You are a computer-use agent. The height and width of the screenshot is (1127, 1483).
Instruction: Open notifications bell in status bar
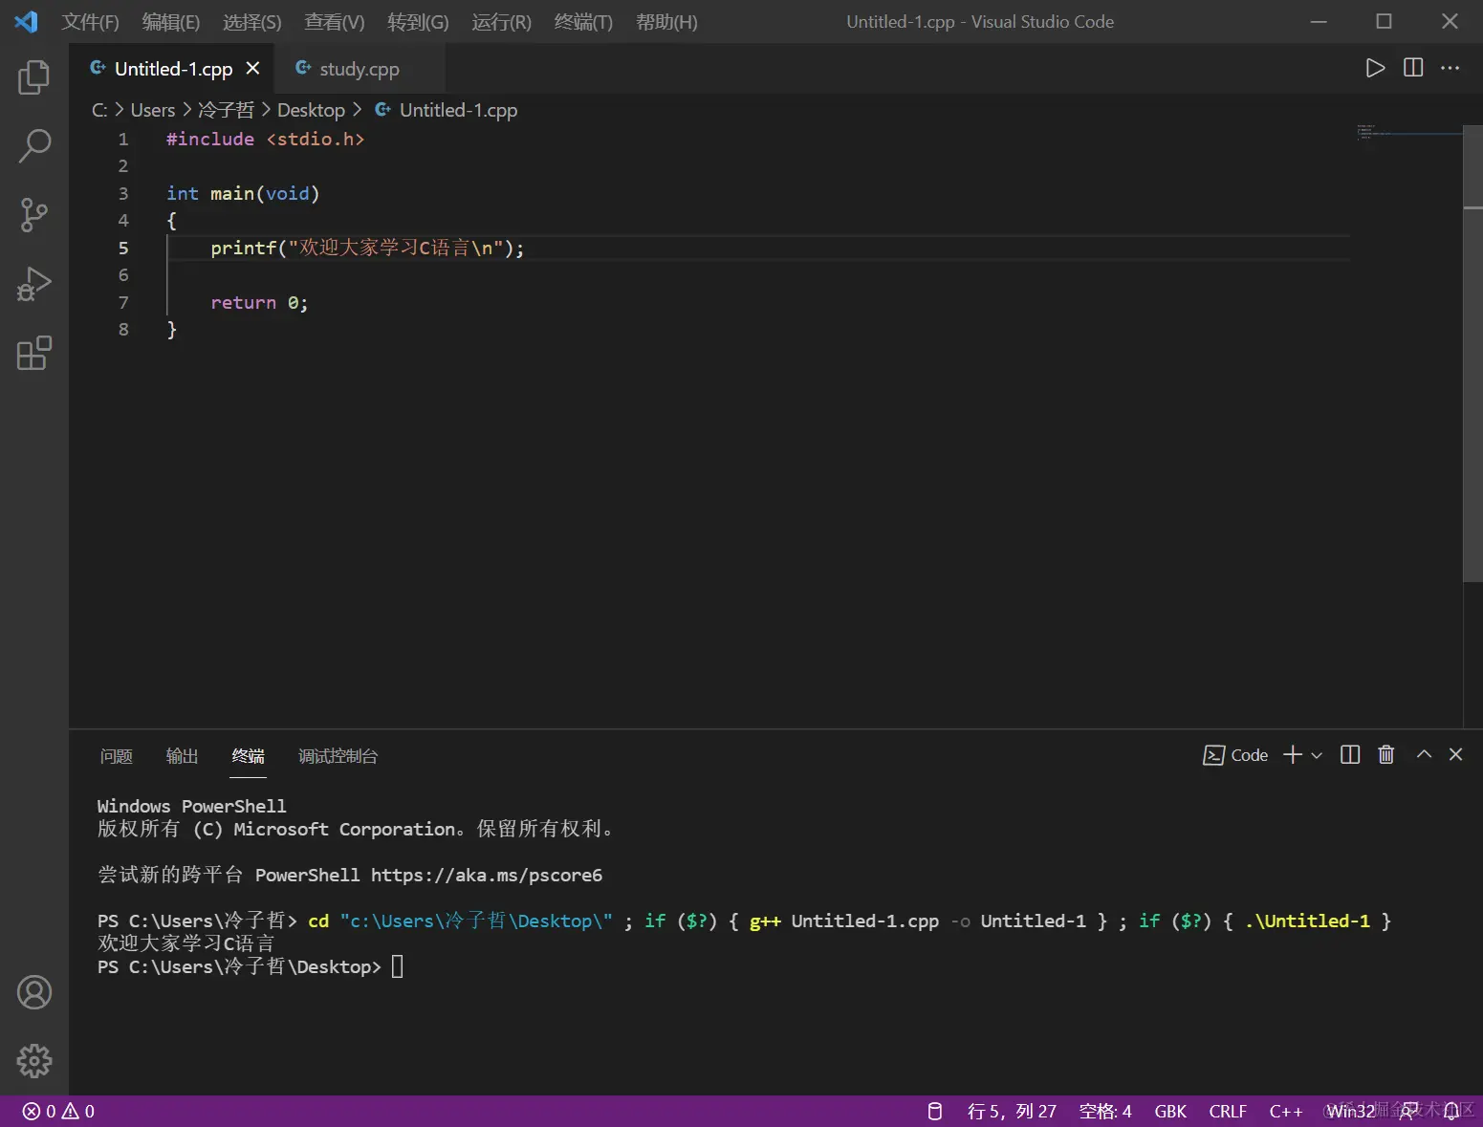(x=1451, y=1111)
